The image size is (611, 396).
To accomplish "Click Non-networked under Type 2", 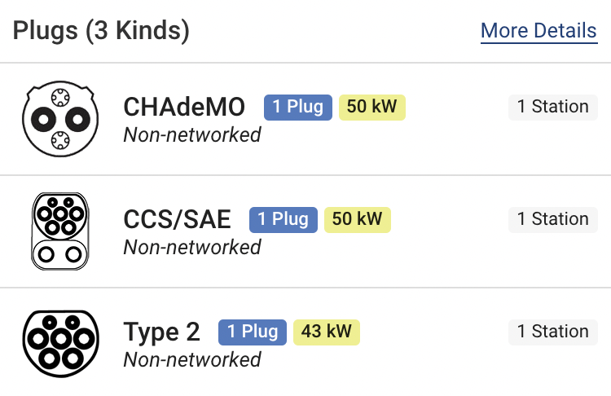I will pos(192,359).
